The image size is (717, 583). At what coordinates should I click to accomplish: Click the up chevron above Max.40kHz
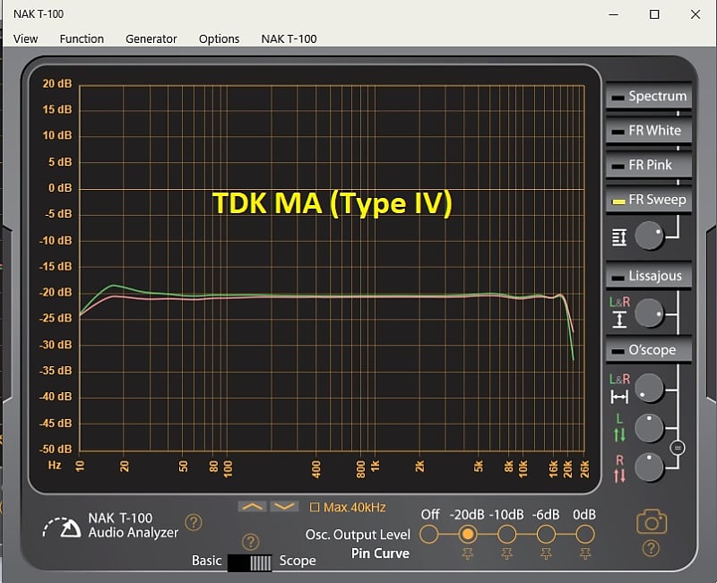coord(252,507)
